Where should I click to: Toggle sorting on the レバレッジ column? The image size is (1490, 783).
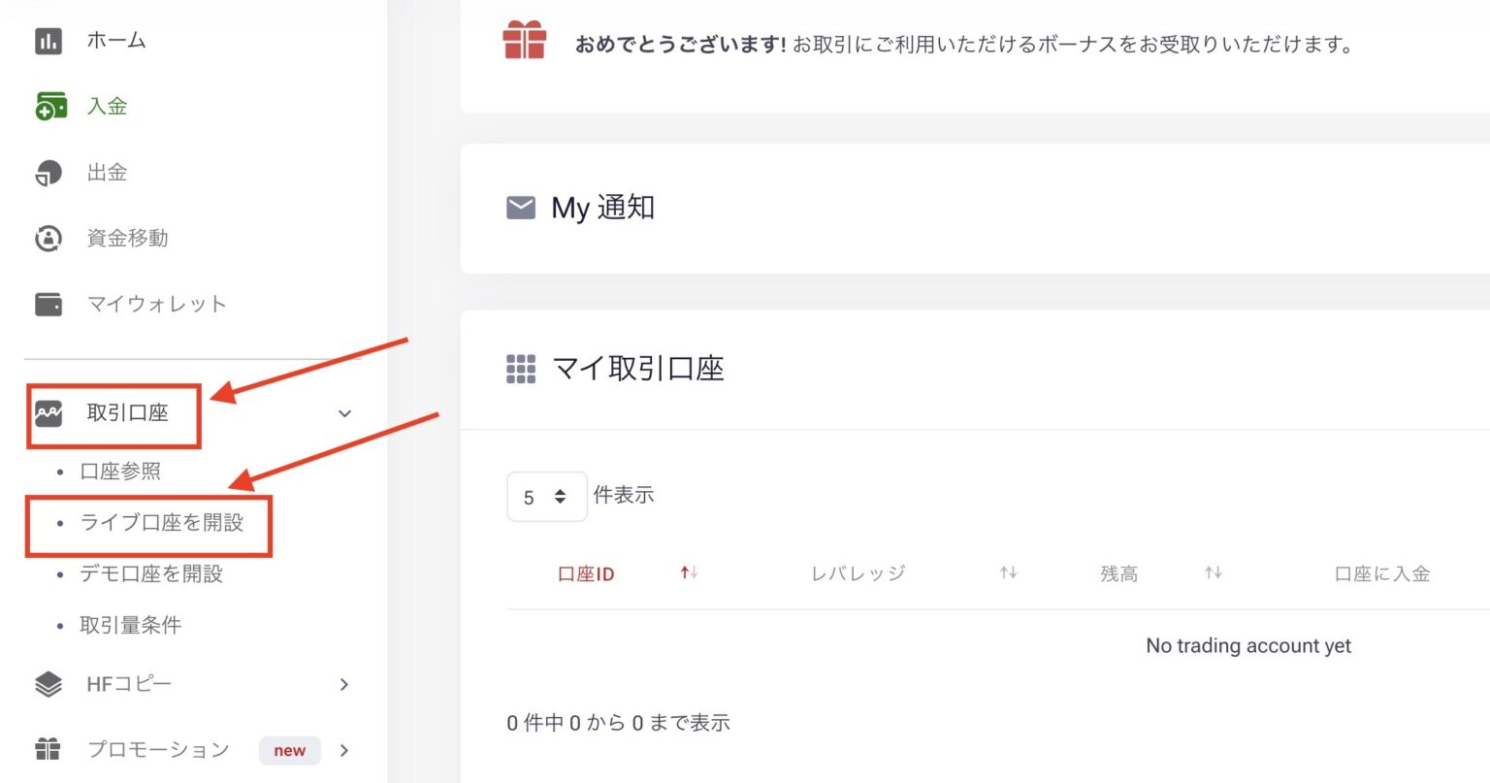[1008, 572]
